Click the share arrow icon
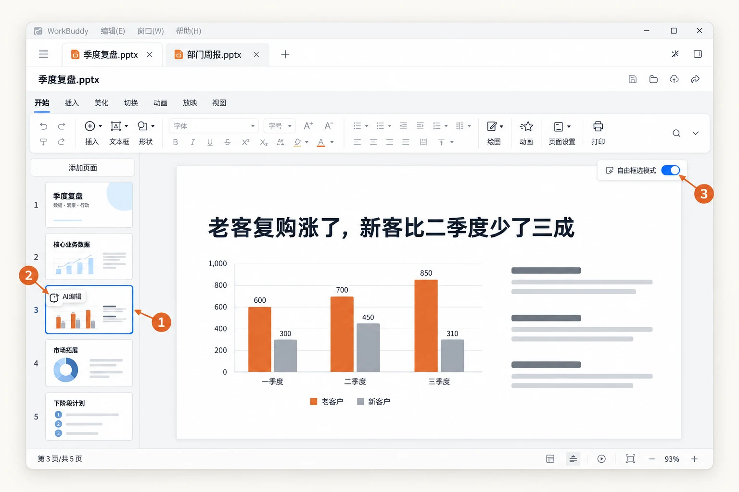The height and width of the screenshot is (492, 739). (695, 79)
